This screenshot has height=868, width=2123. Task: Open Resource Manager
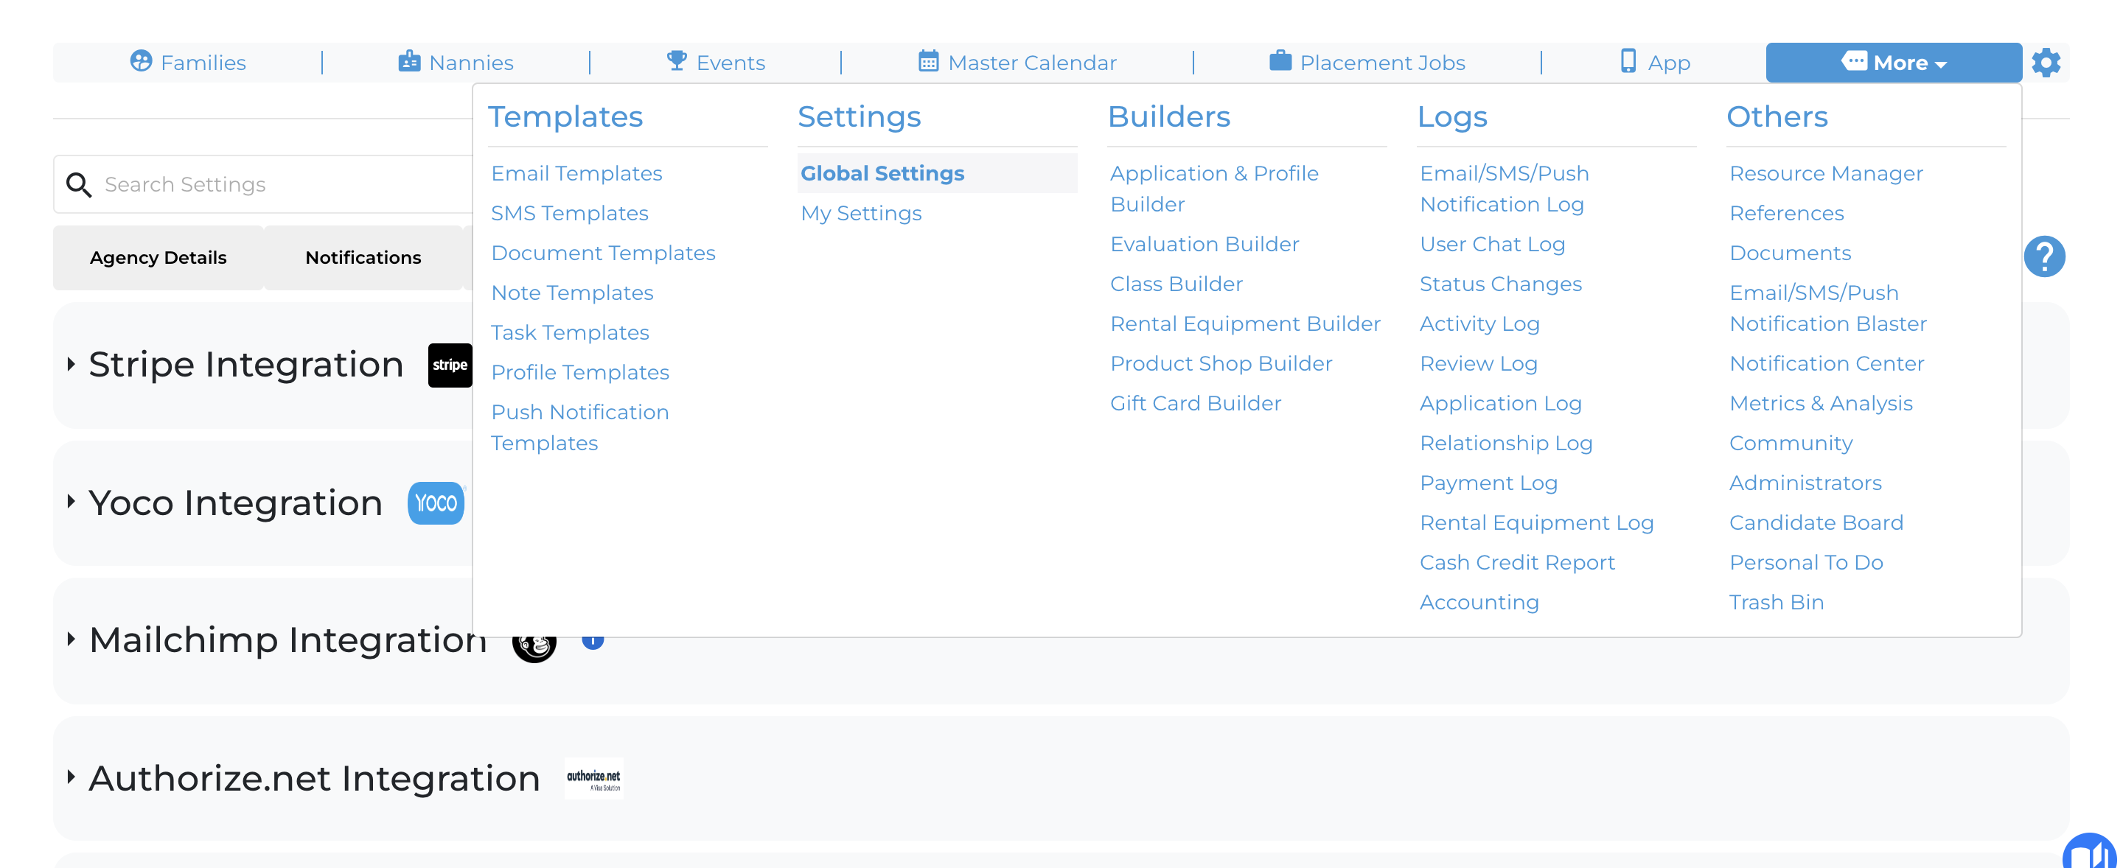pyautogui.click(x=1825, y=174)
